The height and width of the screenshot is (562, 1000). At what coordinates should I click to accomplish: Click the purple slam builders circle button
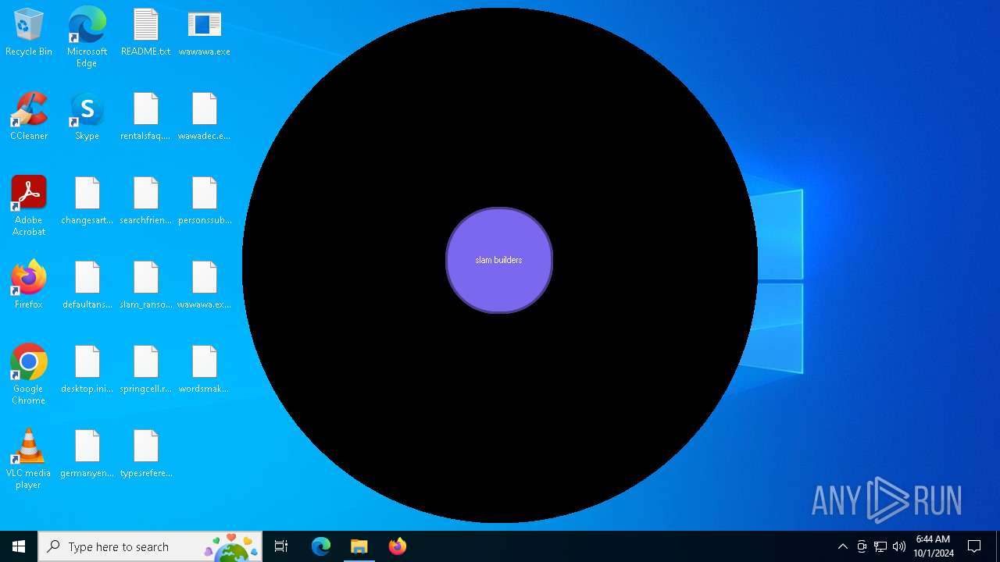coord(499,260)
